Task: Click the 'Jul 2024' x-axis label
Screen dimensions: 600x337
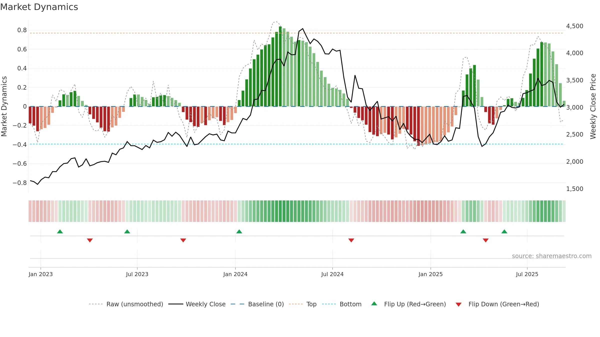Action: click(332, 274)
